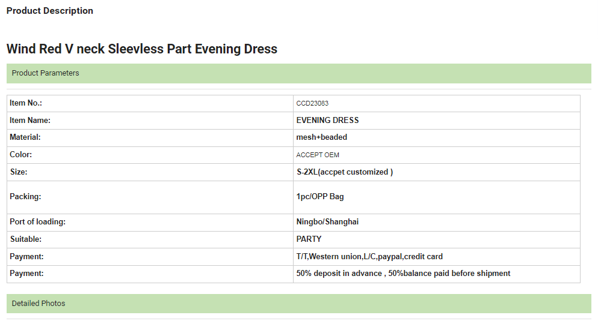Select the 1pc/OPP Bag packing value

[x=320, y=197]
